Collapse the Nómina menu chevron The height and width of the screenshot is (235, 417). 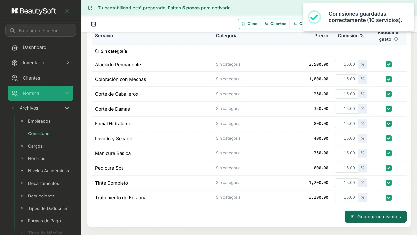67,93
